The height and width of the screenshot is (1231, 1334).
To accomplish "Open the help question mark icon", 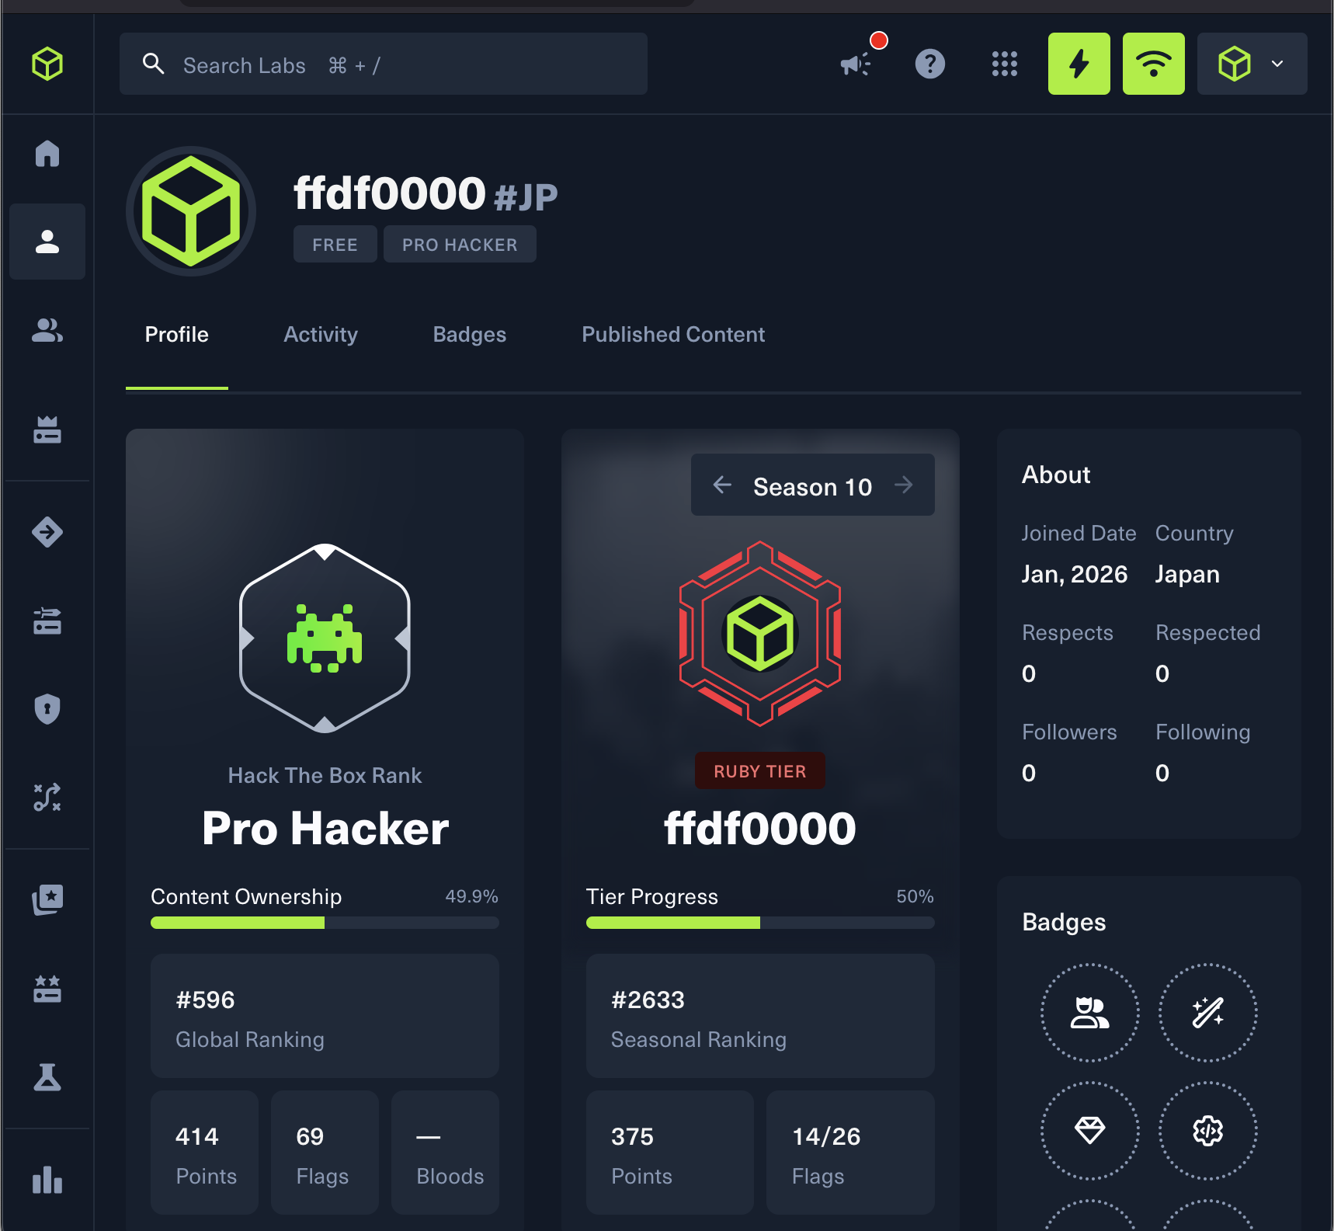I will [x=930, y=64].
